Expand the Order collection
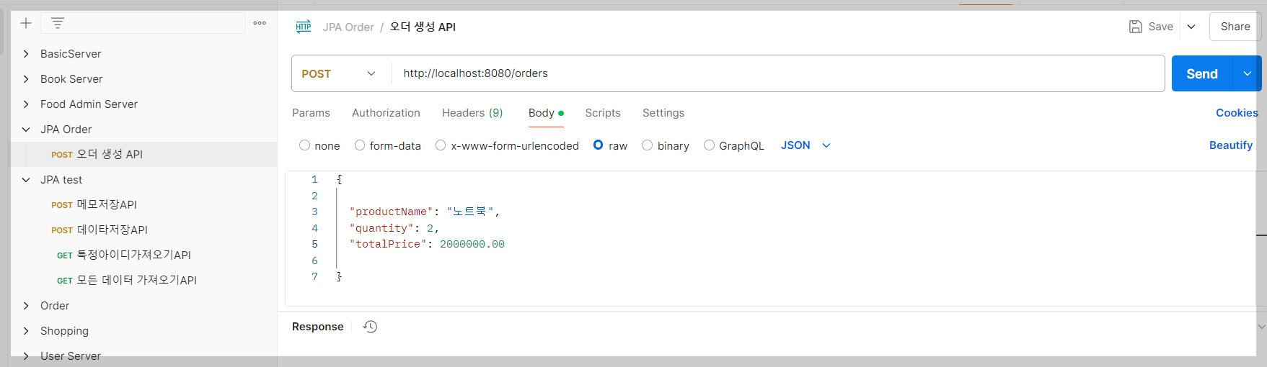This screenshot has height=367, width=1267. point(26,306)
